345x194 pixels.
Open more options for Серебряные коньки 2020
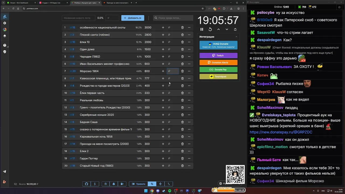pos(189,115)
